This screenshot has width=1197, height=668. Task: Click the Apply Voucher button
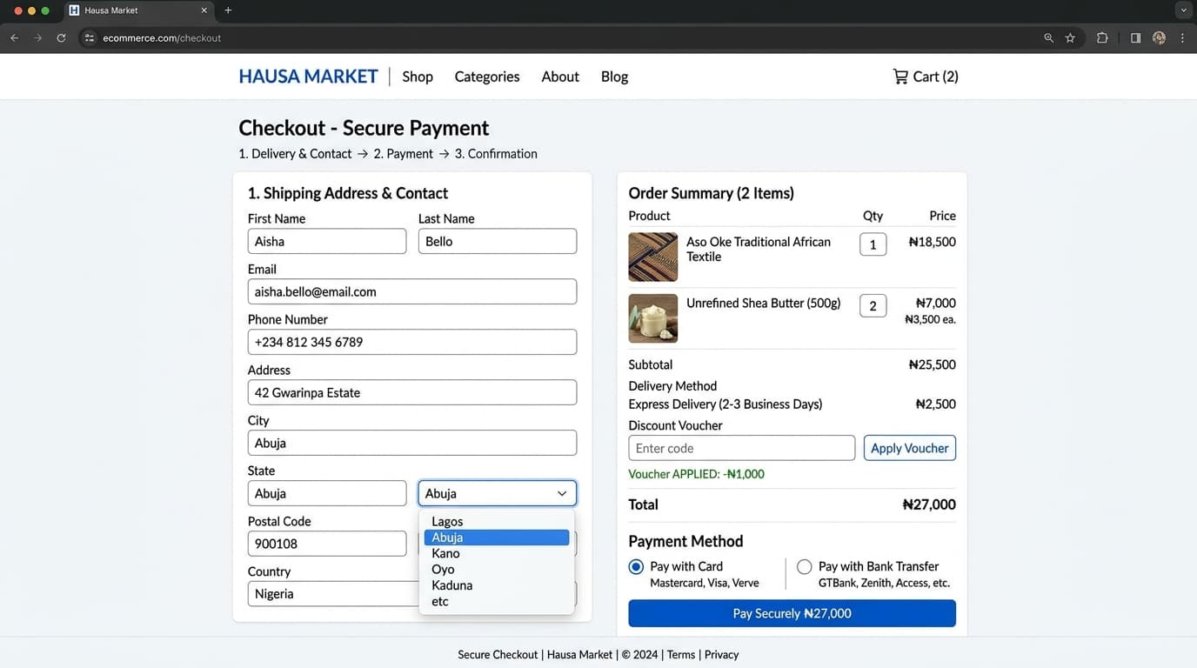[x=910, y=448]
